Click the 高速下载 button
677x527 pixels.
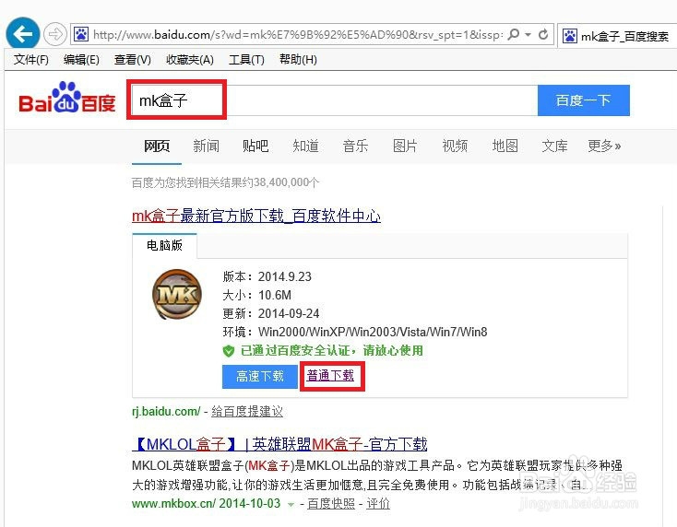coord(260,377)
